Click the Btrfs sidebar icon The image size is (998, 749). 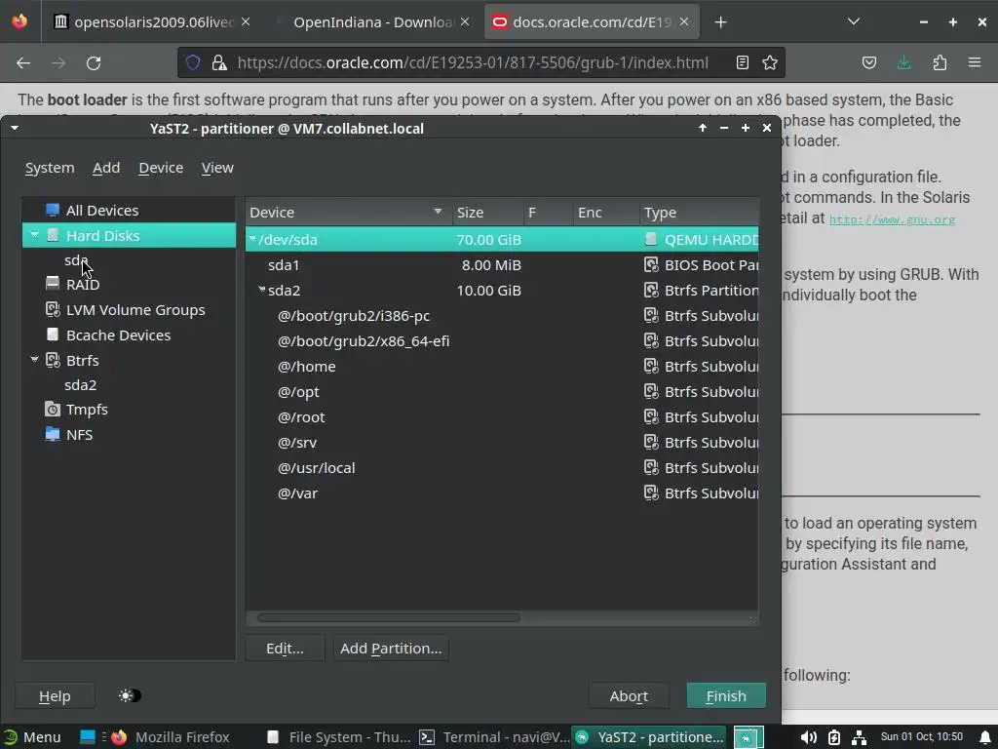[x=53, y=360]
